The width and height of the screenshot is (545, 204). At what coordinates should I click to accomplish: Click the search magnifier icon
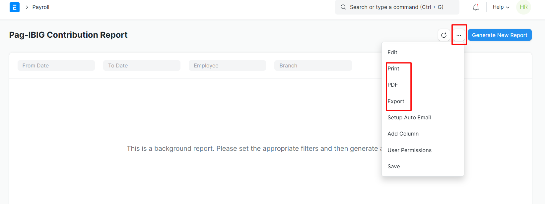343,7
